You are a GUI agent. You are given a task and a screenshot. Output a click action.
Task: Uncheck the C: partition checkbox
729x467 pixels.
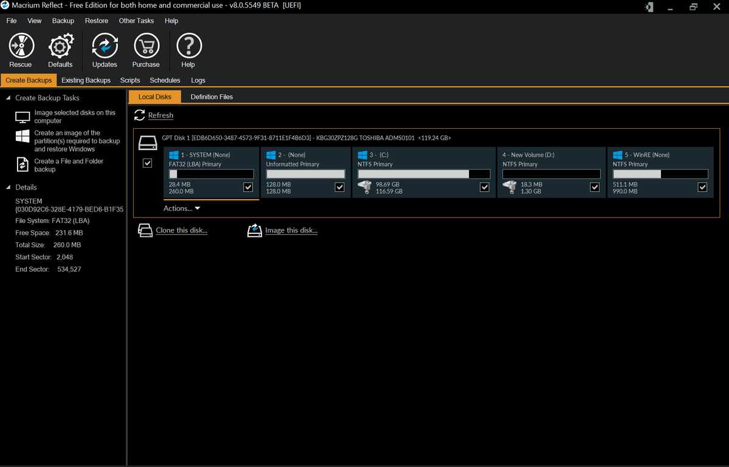484,187
